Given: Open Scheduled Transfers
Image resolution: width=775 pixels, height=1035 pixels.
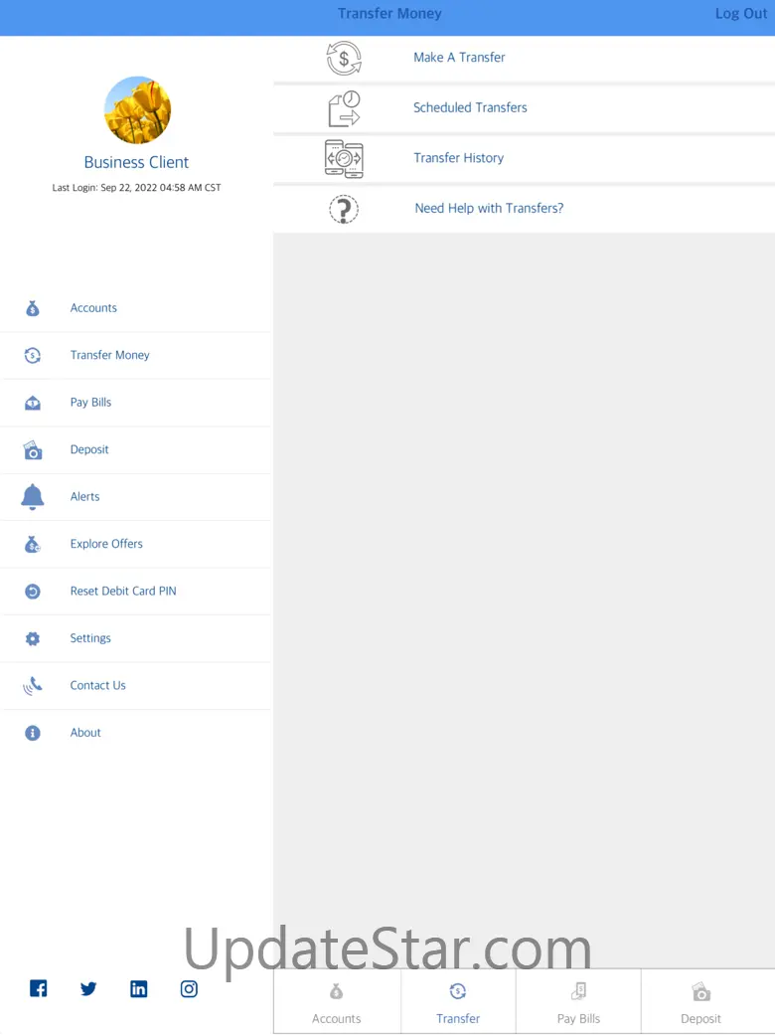Looking at the screenshot, I should [525, 109].
